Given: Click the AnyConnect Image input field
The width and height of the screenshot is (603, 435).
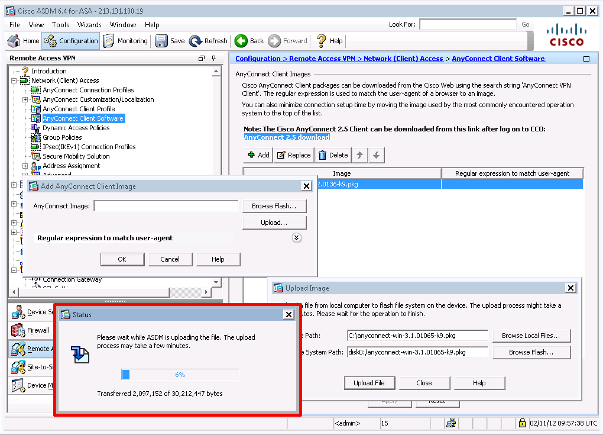Looking at the screenshot, I should pyautogui.click(x=166, y=206).
